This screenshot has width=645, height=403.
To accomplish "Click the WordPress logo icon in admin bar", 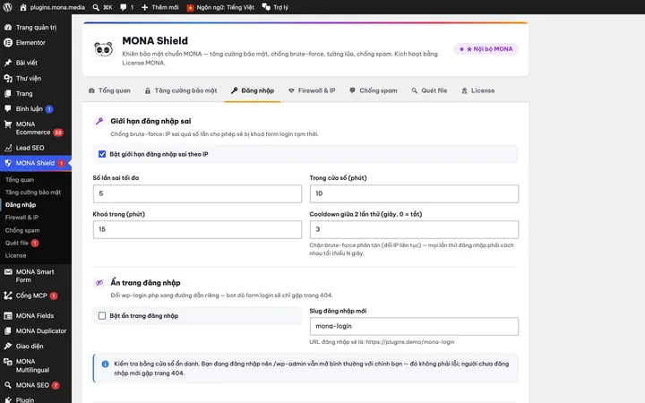I will (7, 7).
